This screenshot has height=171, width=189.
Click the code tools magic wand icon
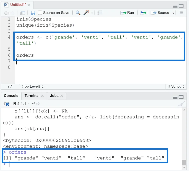pyautogui.click(x=86, y=13)
